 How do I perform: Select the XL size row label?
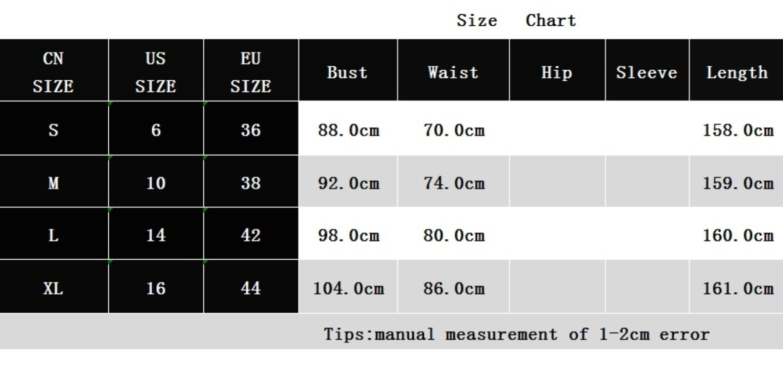tap(54, 289)
